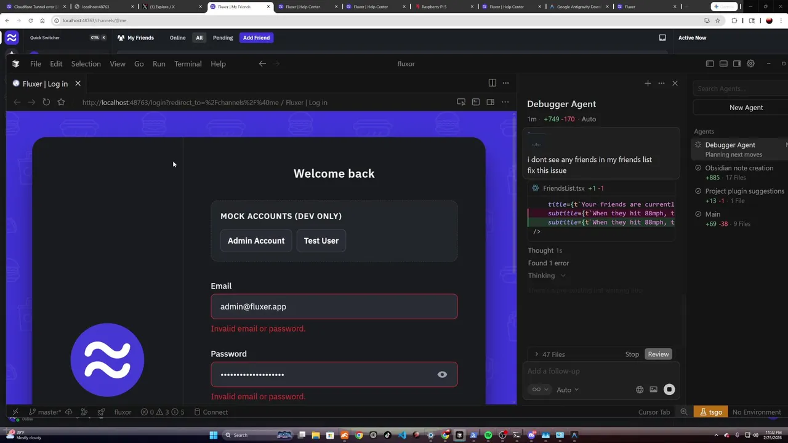788x443 pixels.
Task: Click the back navigation arrow beside fluxor title
Action: coord(262,63)
